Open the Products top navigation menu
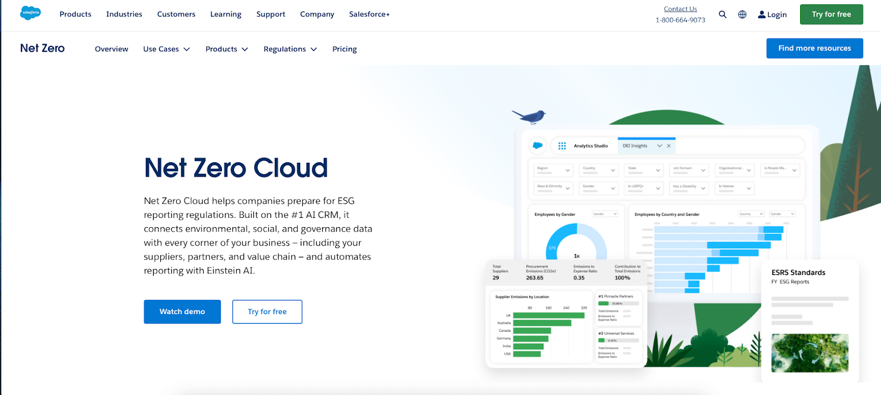 75,14
